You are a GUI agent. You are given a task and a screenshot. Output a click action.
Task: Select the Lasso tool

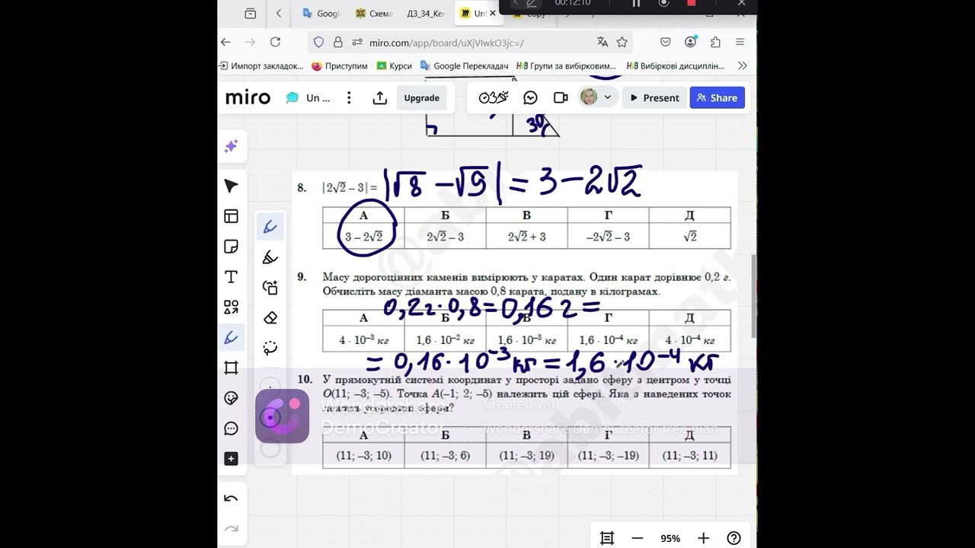pyautogui.click(x=270, y=348)
